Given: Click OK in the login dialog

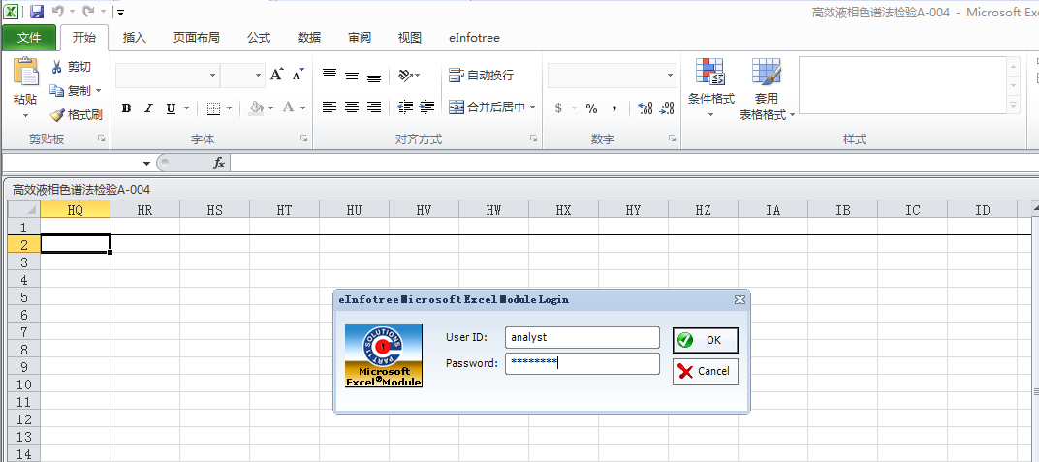Looking at the screenshot, I should tap(705, 340).
